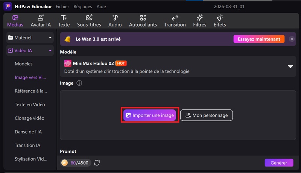Image resolution: width=301 pixels, height=173 pixels.
Task: Click the Générer button
Action: click(x=279, y=163)
